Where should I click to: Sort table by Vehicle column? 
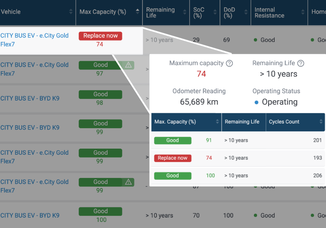(x=71, y=12)
